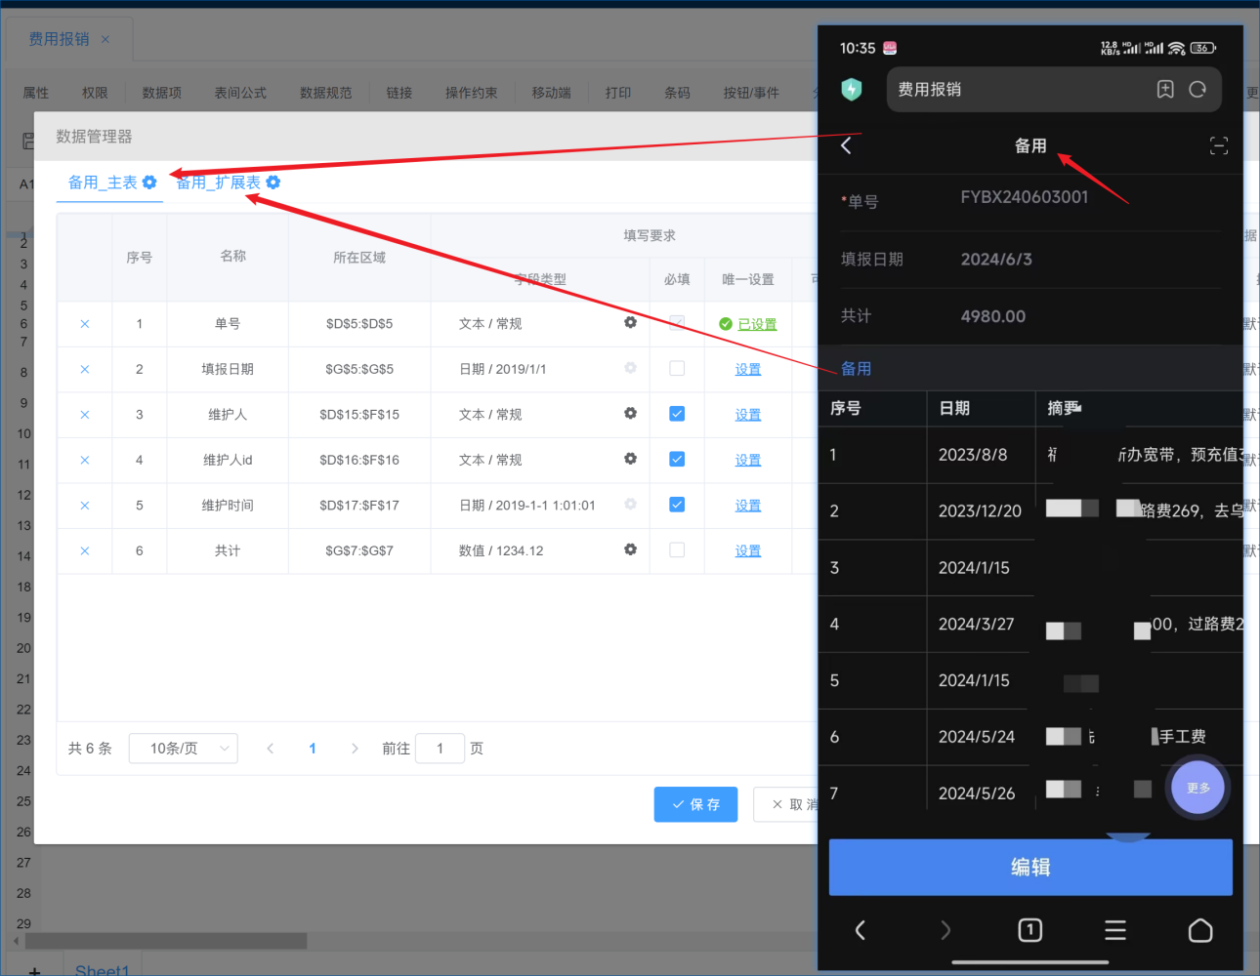Click 设置 unique link for 填报日期
The image size is (1260, 976).
748,369
